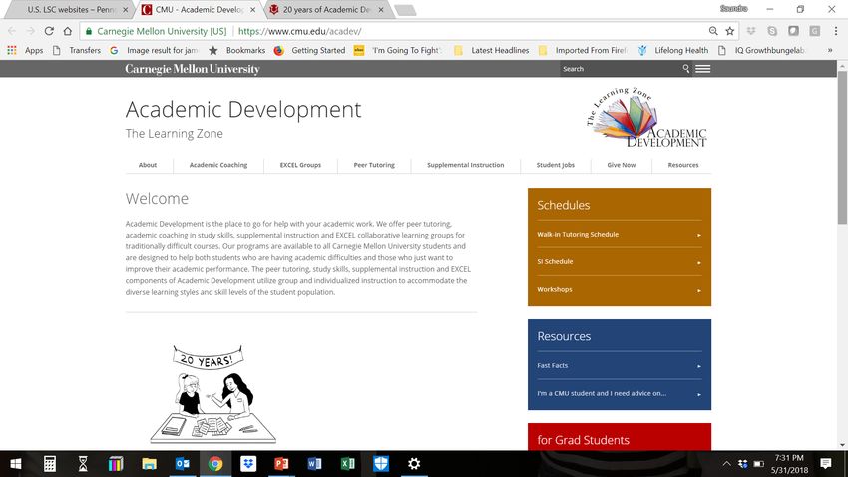848x477 pixels.
Task: Open the Walk-in Tutoring Schedule link
Action: 620,235
